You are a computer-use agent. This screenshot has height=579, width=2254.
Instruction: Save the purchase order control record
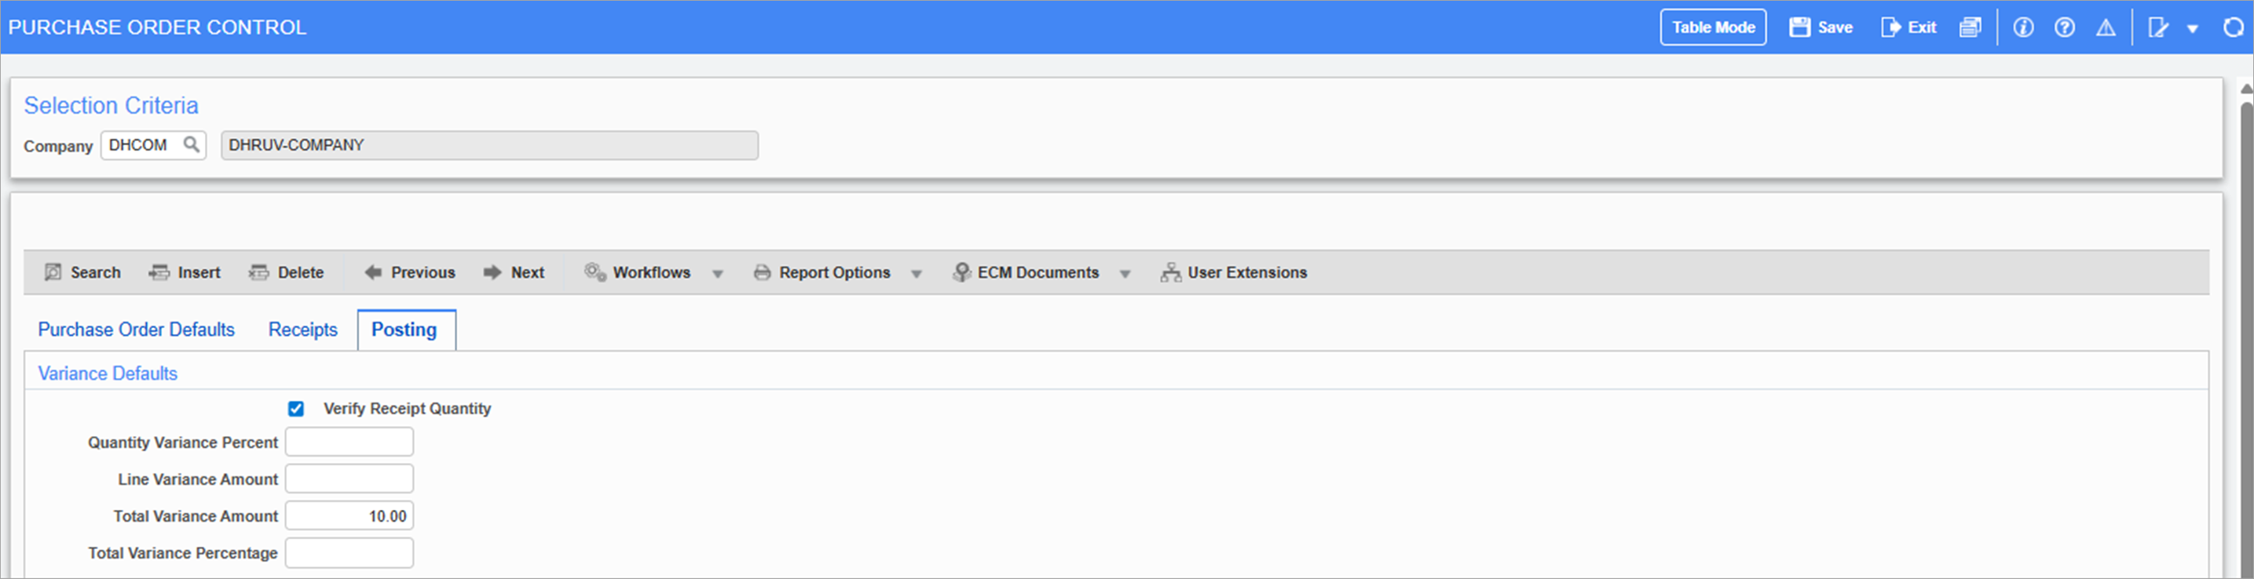point(1821,27)
